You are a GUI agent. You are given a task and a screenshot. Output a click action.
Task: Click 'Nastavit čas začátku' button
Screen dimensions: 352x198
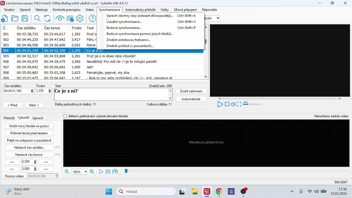(x=29, y=147)
